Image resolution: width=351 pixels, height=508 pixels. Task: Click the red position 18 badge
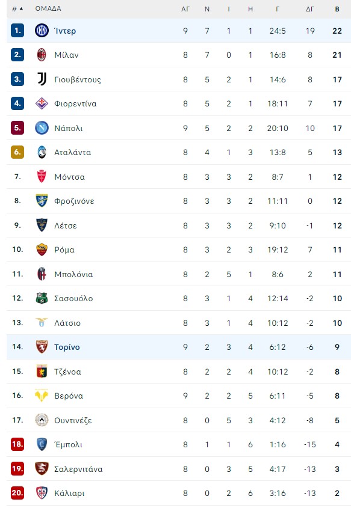pos(17,444)
